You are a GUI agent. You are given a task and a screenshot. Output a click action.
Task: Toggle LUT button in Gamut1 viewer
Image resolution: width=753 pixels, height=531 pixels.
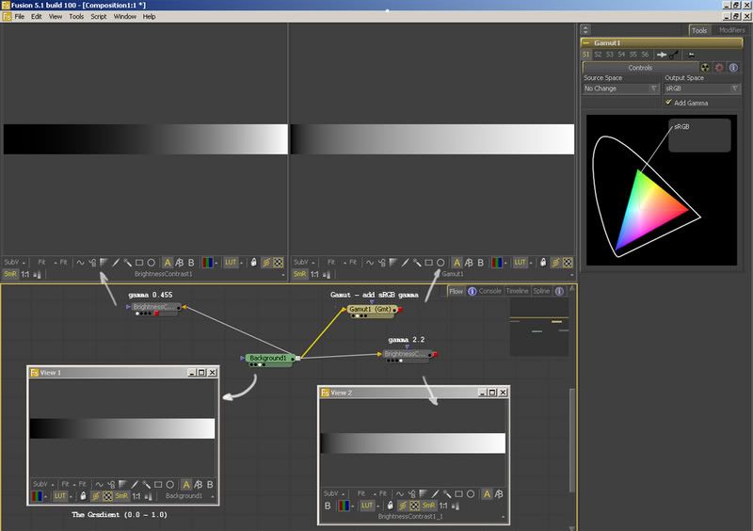[521, 263]
